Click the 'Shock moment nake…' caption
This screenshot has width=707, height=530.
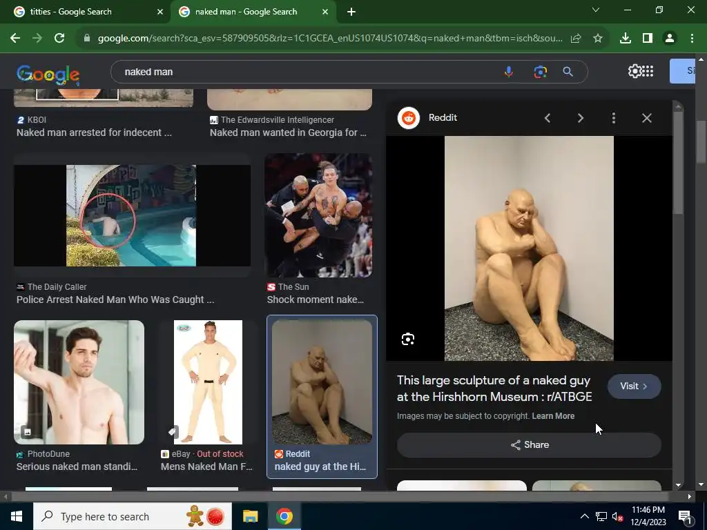[315, 300]
